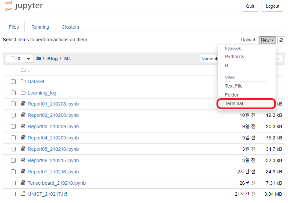Select checkbox for Report04_210209.ipynb

click(13, 138)
